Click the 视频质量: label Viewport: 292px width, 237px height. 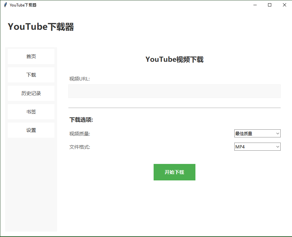pos(80,134)
